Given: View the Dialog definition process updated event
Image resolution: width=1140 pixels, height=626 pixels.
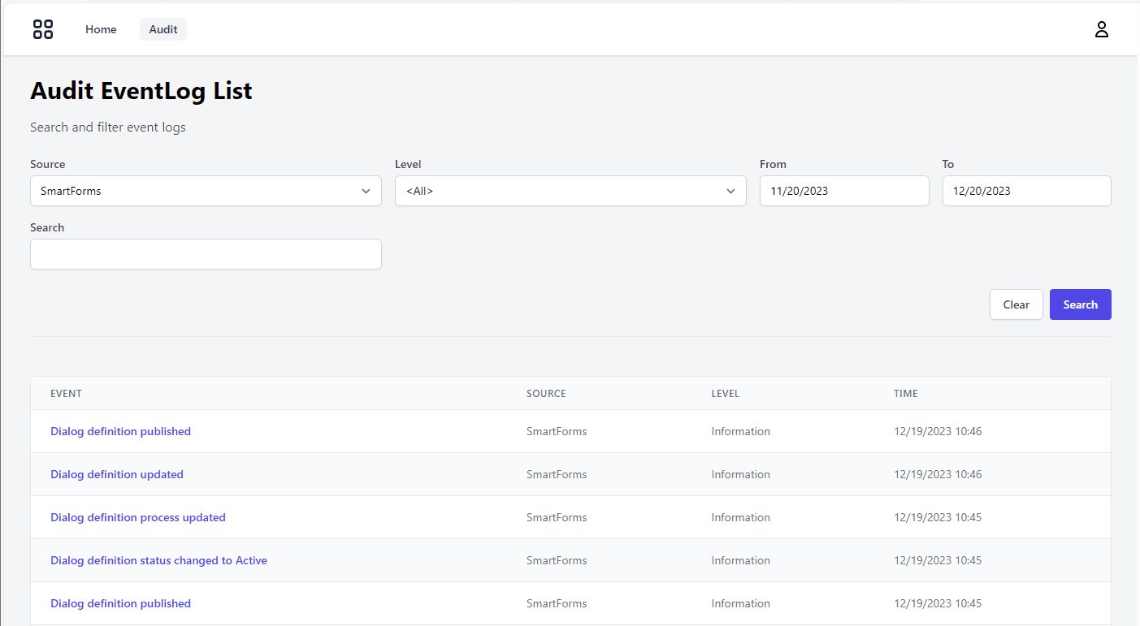Looking at the screenshot, I should [138, 517].
